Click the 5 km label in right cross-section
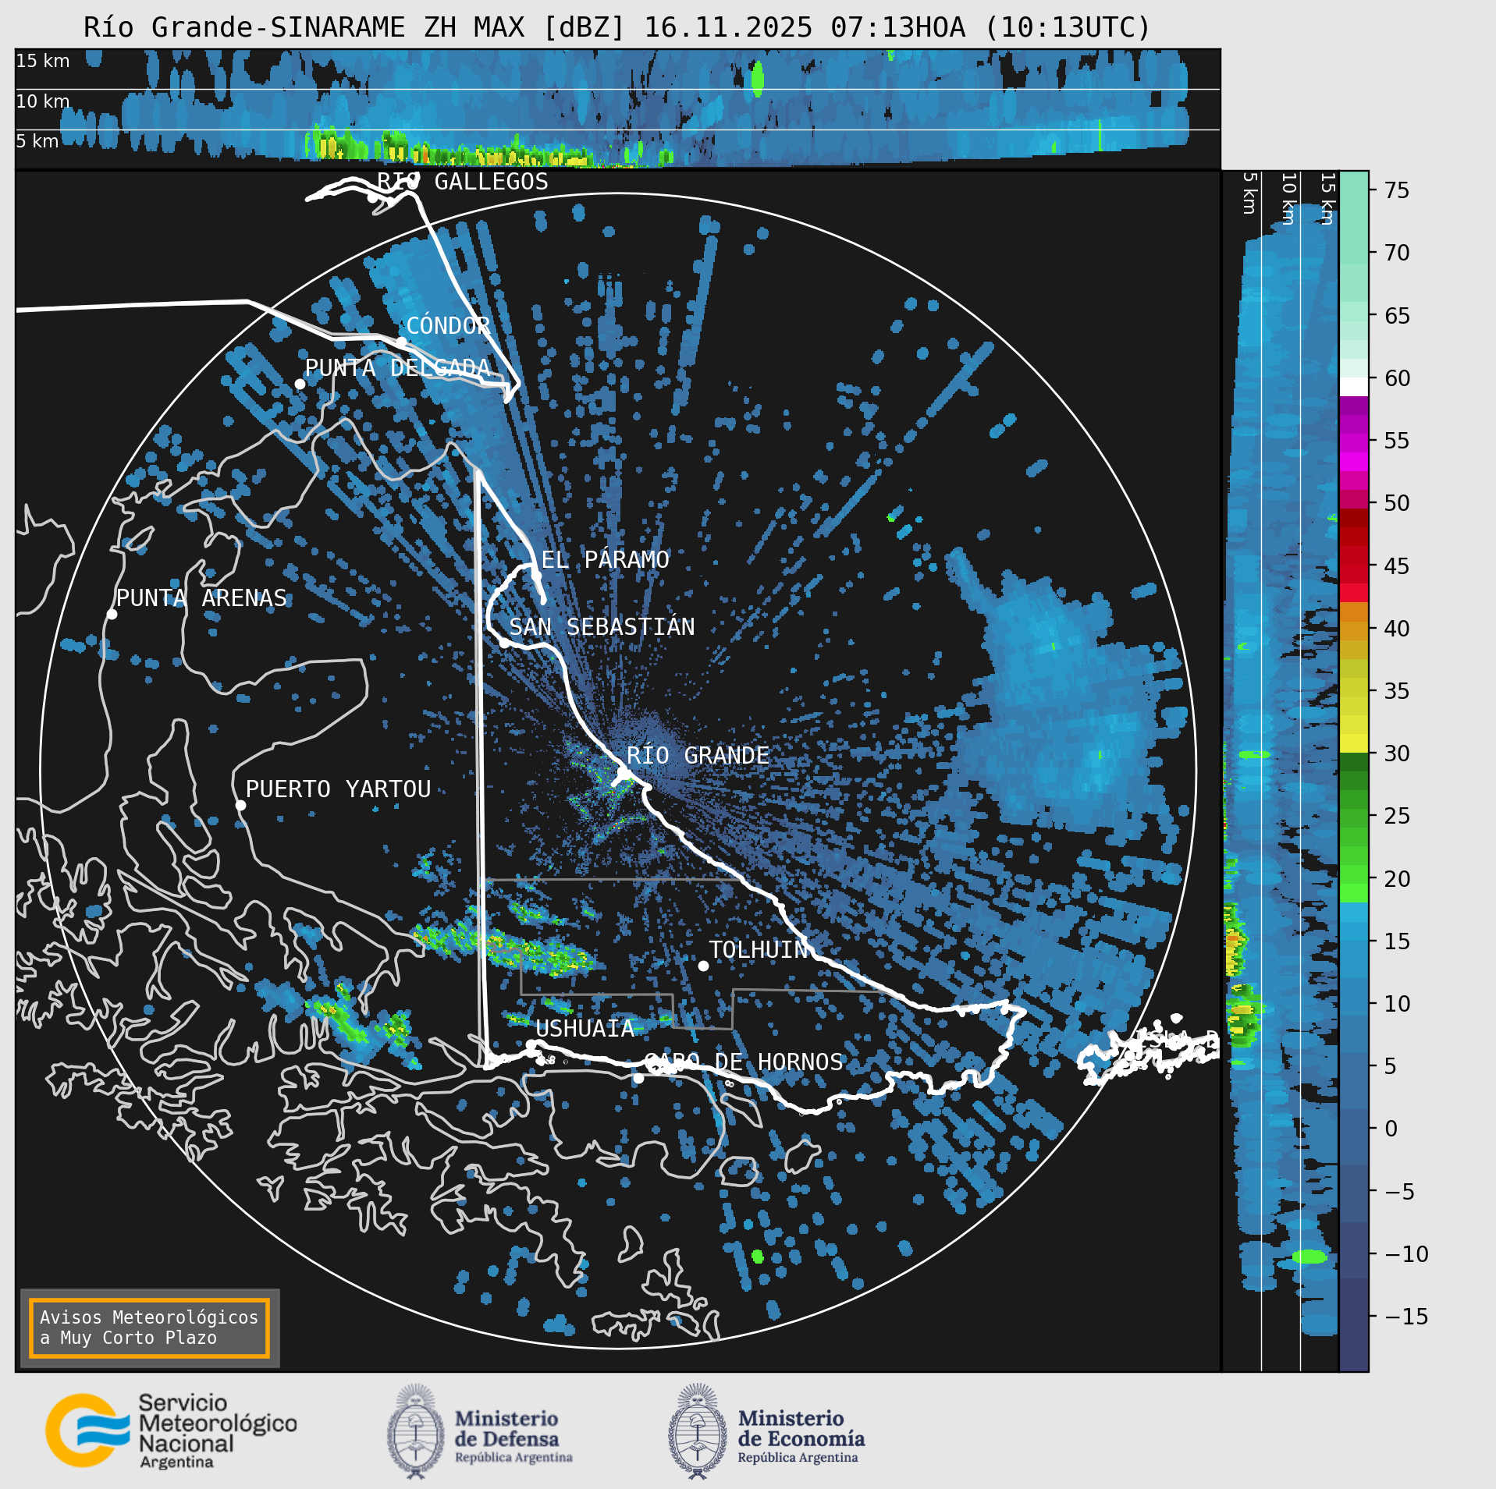The height and width of the screenshot is (1489, 1496). (1249, 193)
